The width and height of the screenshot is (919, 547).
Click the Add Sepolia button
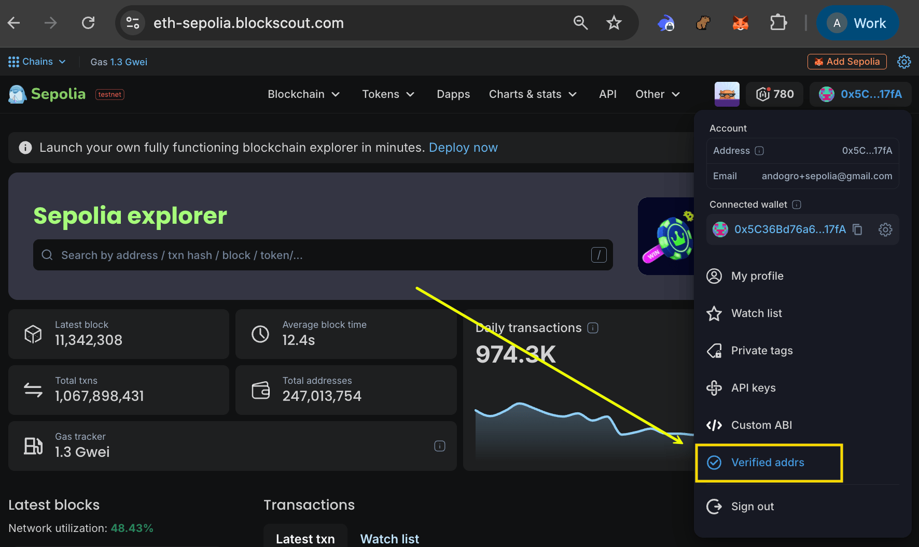pyautogui.click(x=847, y=62)
